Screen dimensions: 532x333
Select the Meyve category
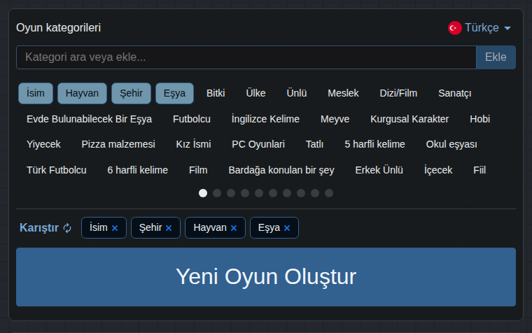(335, 119)
